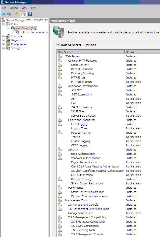Click the Back arrow toolbar icon
The width and height of the screenshot is (160, 237).
coord(3,14)
